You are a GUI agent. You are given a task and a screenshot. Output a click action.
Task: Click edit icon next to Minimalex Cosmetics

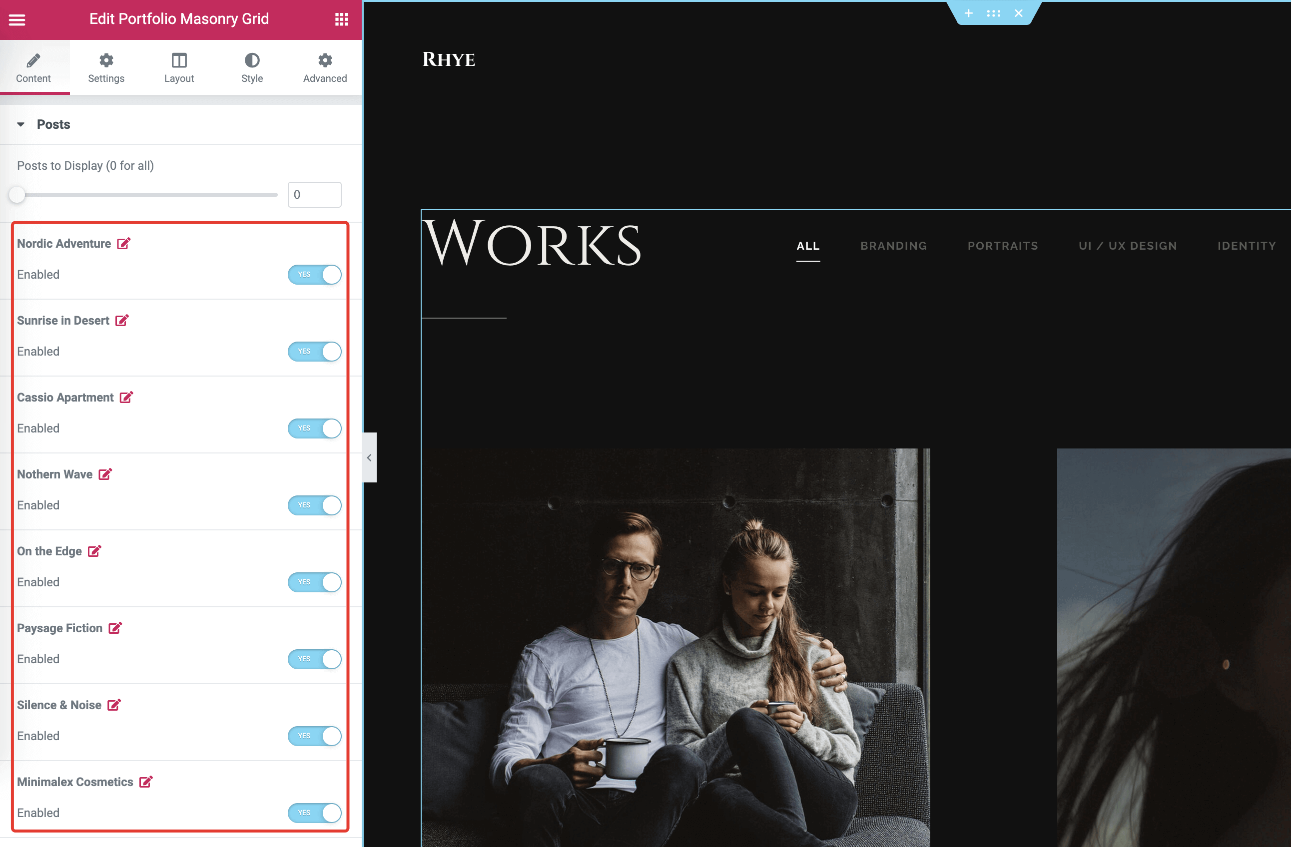click(x=145, y=782)
